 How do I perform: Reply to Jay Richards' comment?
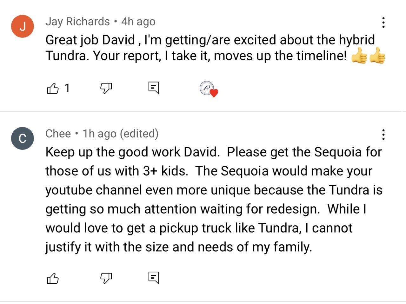pyautogui.click(x=154, y=88)
